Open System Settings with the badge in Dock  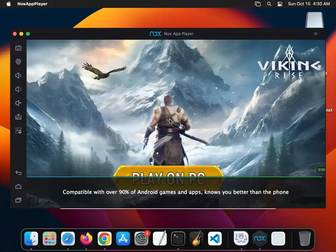point(141,238)
